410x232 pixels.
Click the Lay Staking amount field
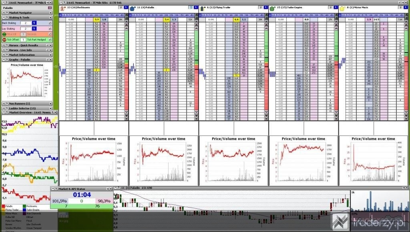pyautogui.click(x=26, y=28)
